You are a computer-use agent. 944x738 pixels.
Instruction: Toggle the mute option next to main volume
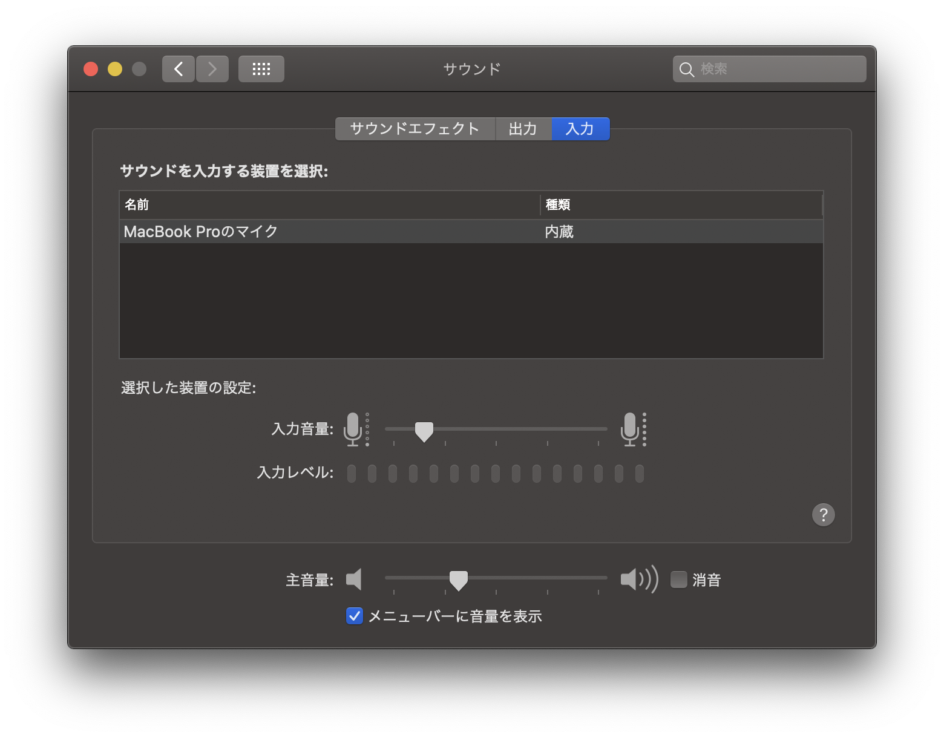click(x=678, y=579)
